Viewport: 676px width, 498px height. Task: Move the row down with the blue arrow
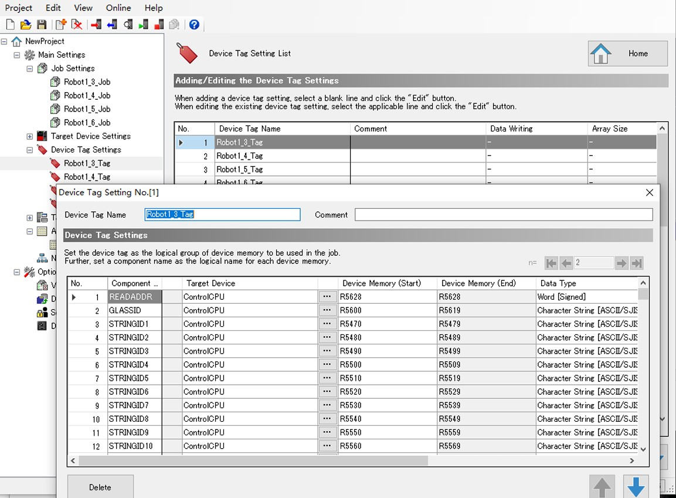(x=636, y=487)
